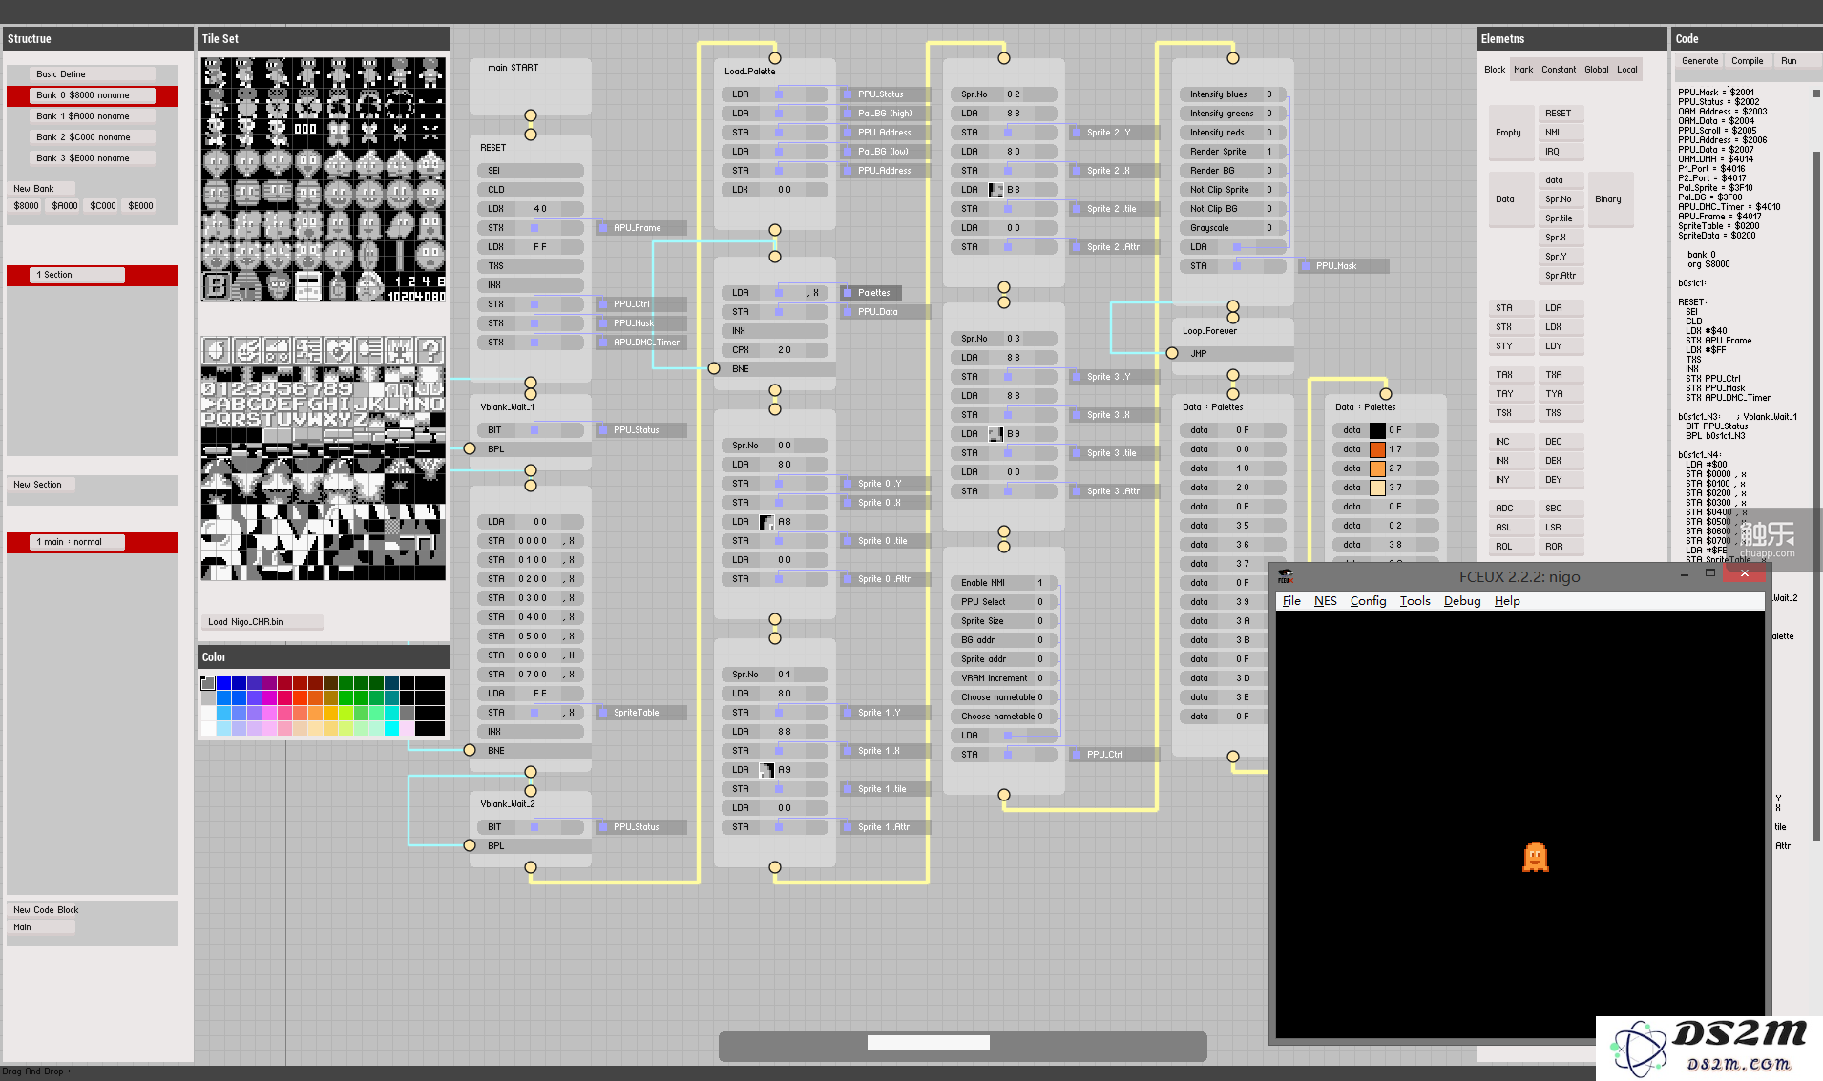Open the Config menu in FCEUX
Screen dimensions: 1823x1081
pyautogui.click(x=1368, y=601)
